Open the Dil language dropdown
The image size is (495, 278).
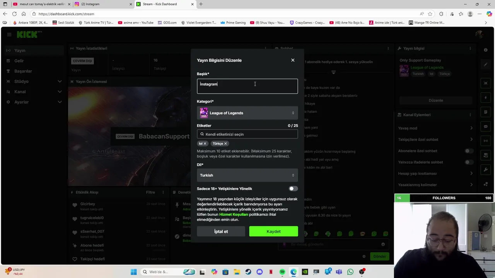pos(247,175)
